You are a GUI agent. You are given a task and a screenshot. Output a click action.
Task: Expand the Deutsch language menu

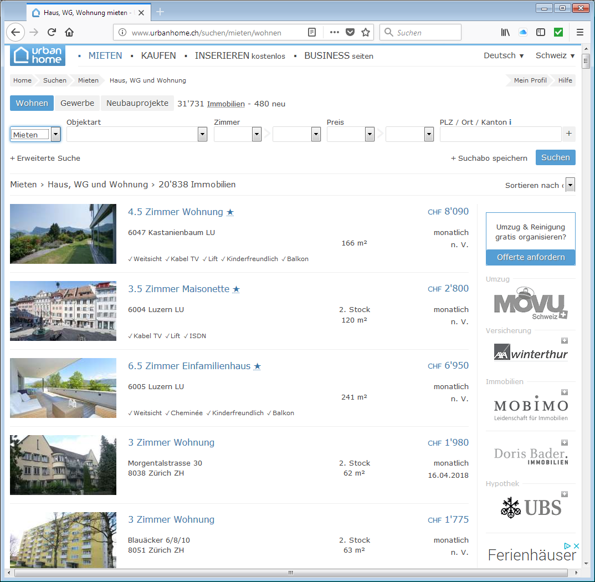point(503,55)
